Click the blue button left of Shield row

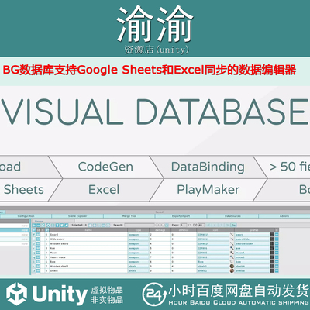[x=38, y=270]
